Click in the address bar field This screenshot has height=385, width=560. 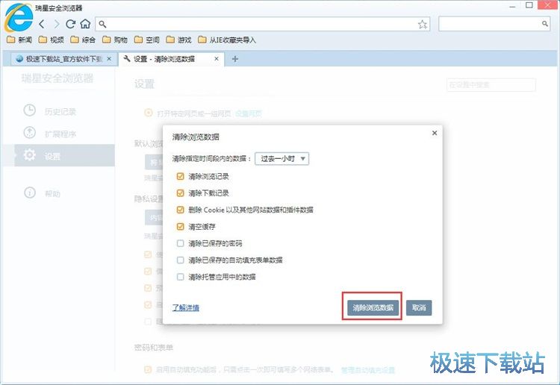(261, 25)
